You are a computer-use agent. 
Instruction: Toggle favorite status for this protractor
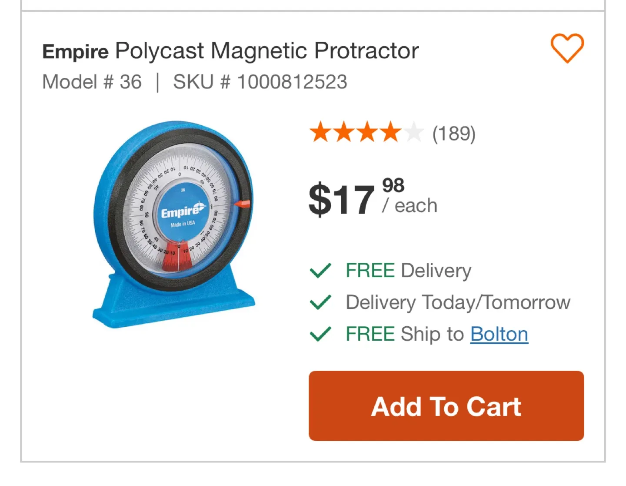pyautogui.click(x=567, y=48)
